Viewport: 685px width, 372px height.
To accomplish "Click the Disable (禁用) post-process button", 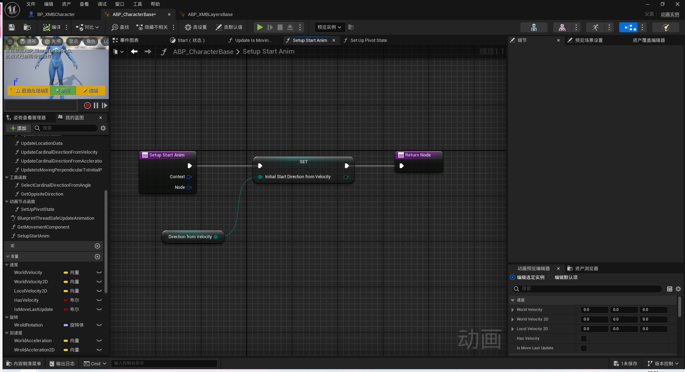I will (63, 91).
